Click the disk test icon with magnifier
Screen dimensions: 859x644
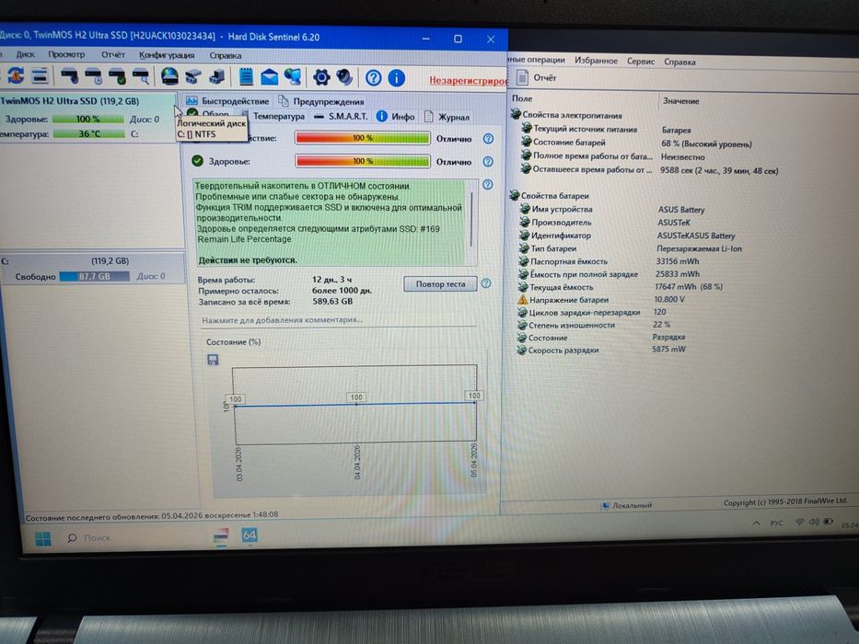tap(142, 76)
